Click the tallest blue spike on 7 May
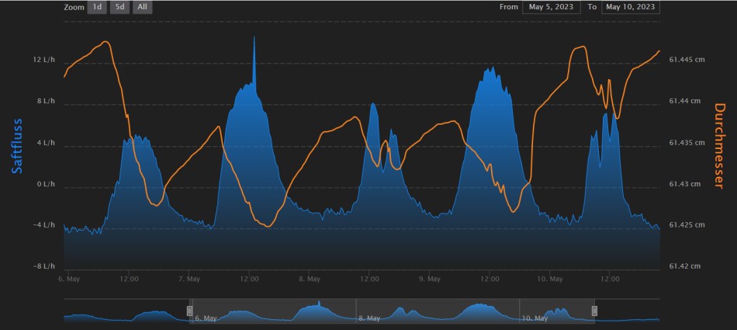The image size is (737, 330). [254, 39]
